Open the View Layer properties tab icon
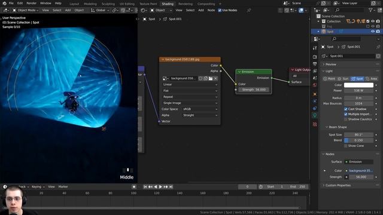Screen dimensions: 383x215 click(315, 71)
